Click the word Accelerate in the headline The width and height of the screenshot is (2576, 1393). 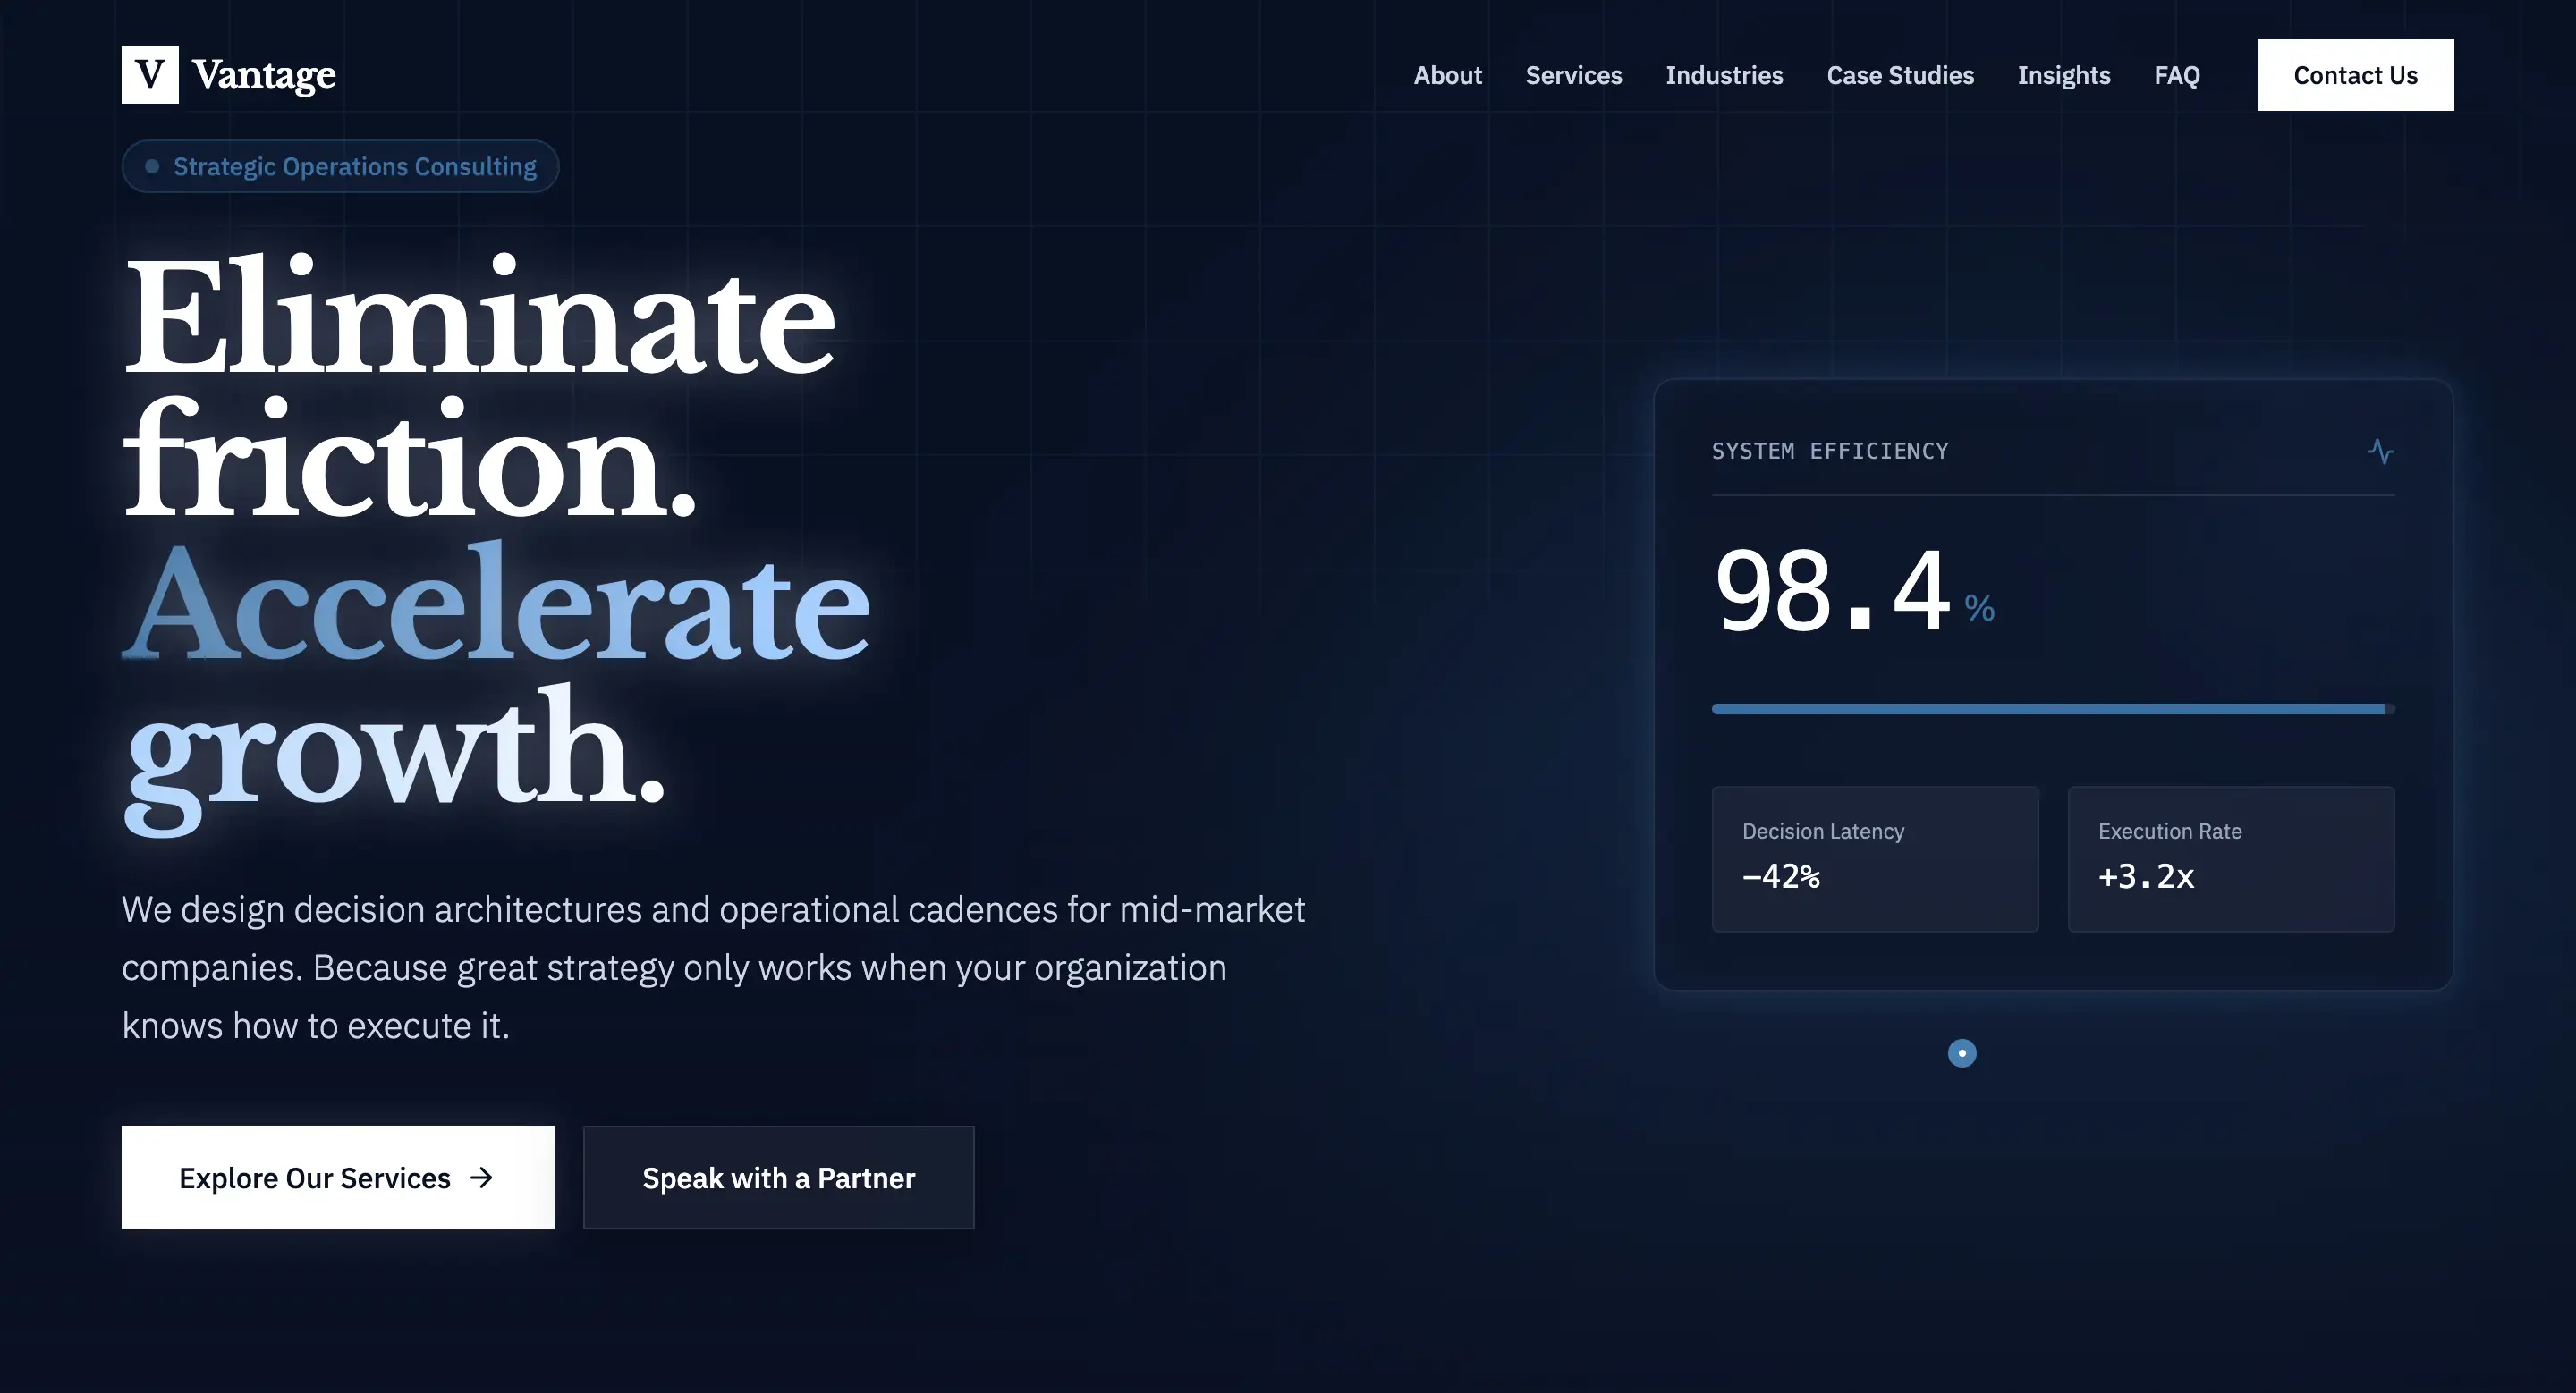coord(497,603)
